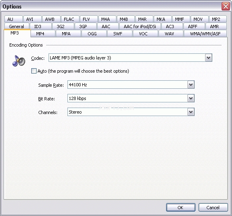Open the Bit Rate dropdown arrow
232x216 pixels.
point(191,98)
